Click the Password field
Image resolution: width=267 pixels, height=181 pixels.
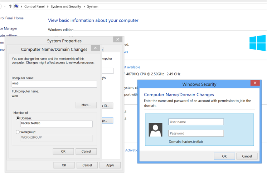[196, 133]
